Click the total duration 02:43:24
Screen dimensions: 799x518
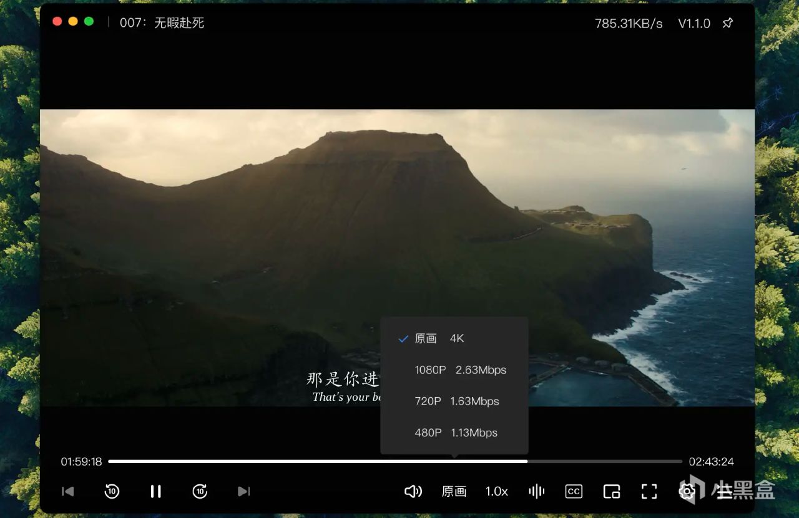712,462
